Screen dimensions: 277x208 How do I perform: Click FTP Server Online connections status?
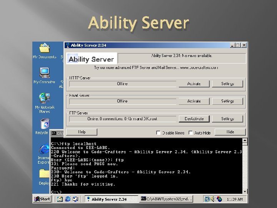[x=122, y=119]
